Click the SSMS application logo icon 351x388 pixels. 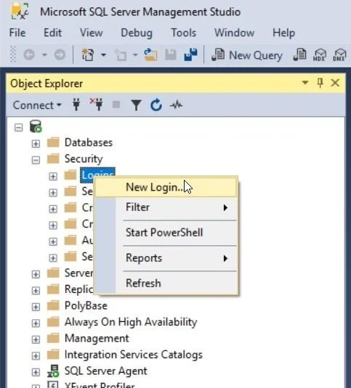click(20, 12)
